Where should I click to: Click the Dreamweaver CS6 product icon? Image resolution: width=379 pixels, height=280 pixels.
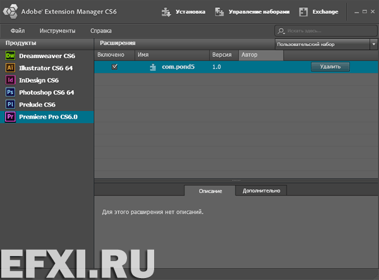9,56
